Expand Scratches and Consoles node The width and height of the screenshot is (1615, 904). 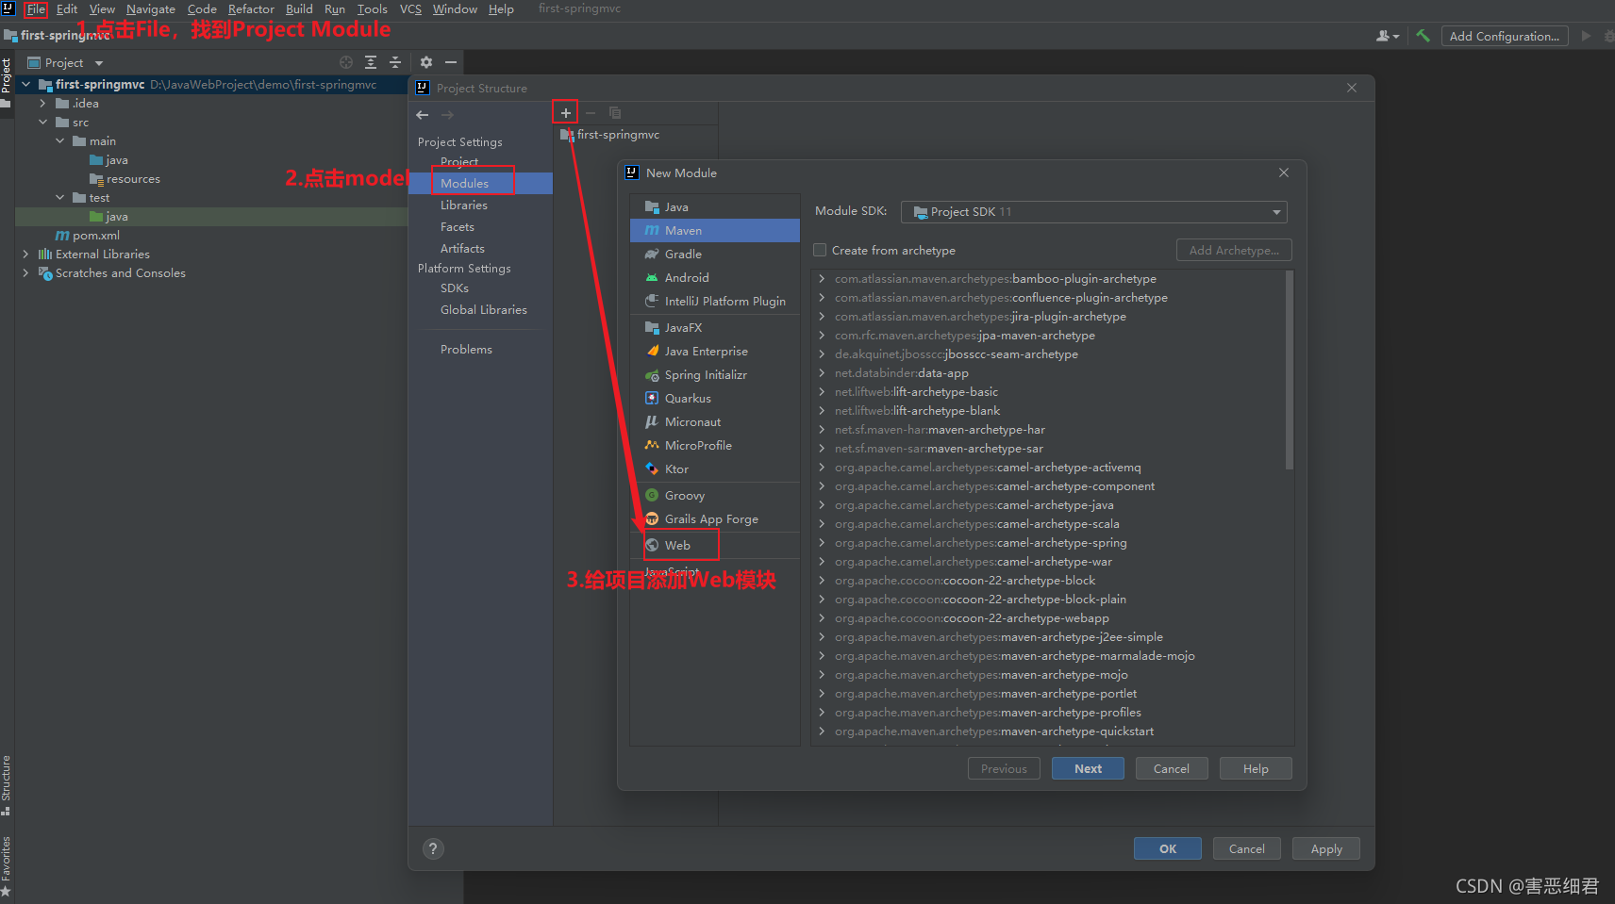[25, 273]
